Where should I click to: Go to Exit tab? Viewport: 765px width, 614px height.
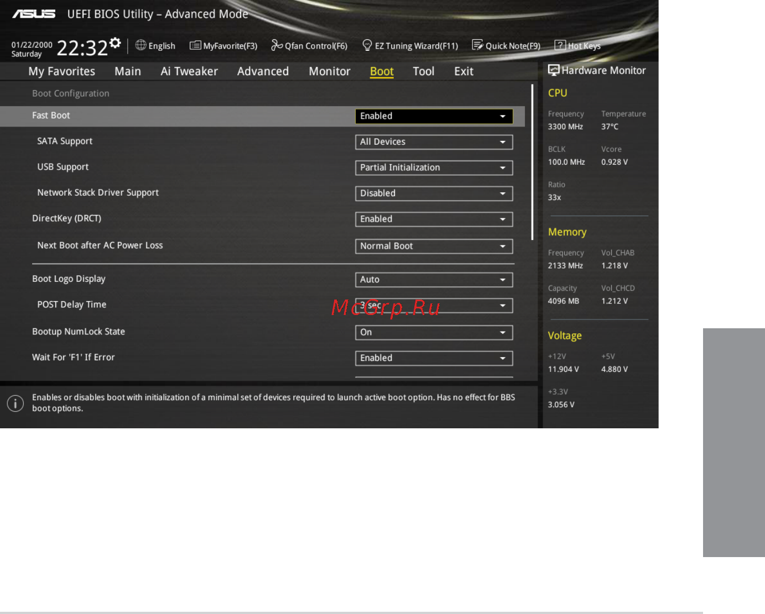pyautogui.click(x=464, y=71)
